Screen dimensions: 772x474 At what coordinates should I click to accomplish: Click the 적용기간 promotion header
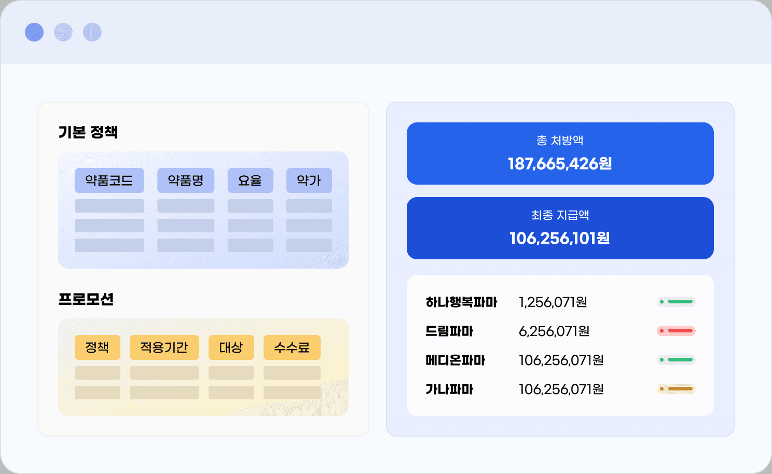click(x=164, y=347)
